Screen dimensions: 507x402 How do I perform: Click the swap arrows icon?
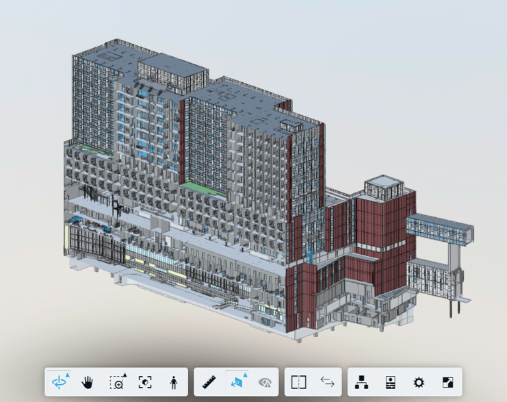click(327, 382)
